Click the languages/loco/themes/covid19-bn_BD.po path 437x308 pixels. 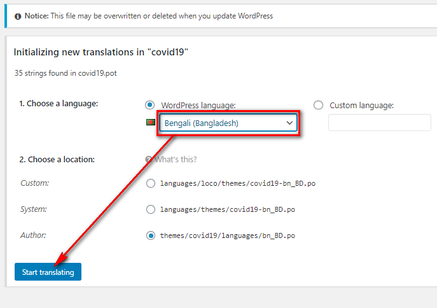pos(238,183)
